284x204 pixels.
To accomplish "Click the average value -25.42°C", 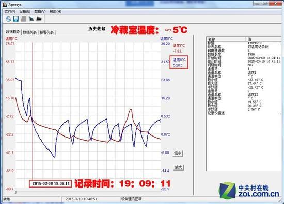I will point(256,87).
